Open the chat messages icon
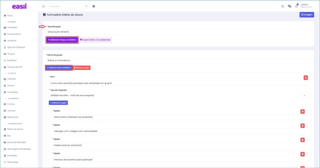320x168 pixels. point(289,6)
